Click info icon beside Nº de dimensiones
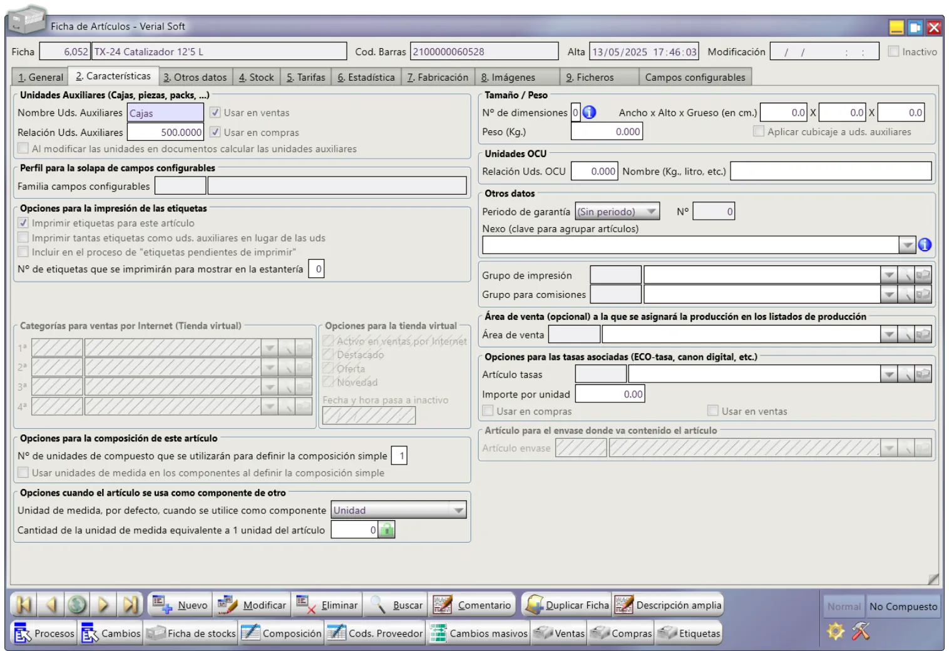 (x=589, y=113)
